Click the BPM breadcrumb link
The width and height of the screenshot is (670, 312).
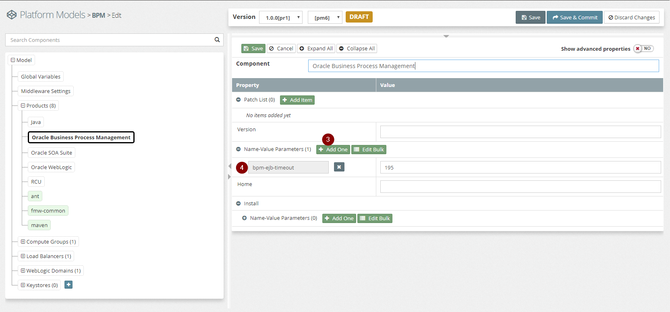pyautogui.click(x=98, y=15)
